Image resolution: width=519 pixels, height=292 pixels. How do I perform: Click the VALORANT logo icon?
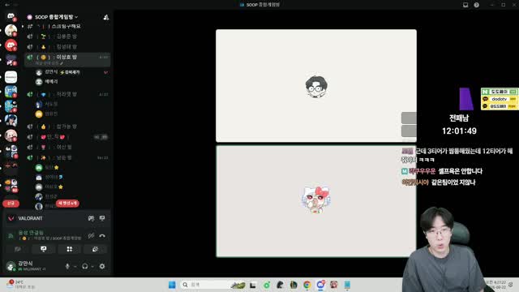11,218
